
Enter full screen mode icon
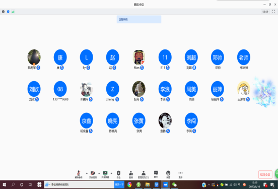coord(273,12)
